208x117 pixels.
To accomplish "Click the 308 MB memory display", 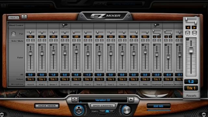I will tap(158, 106).
